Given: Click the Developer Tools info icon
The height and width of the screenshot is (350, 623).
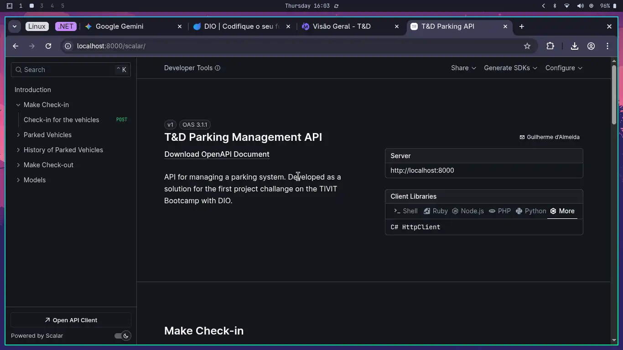Looking at the screenshot, I should click(x=218, y=68).
